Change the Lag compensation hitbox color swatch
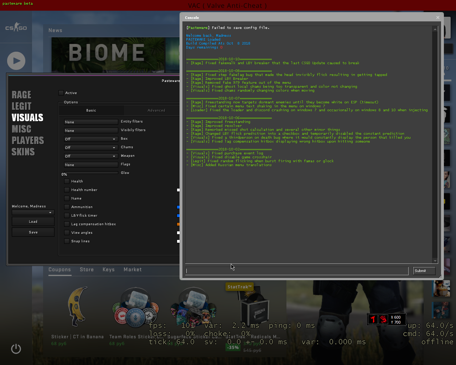This screenshot has width=456, height=365. pyautogui.click(x=178, y=224)
